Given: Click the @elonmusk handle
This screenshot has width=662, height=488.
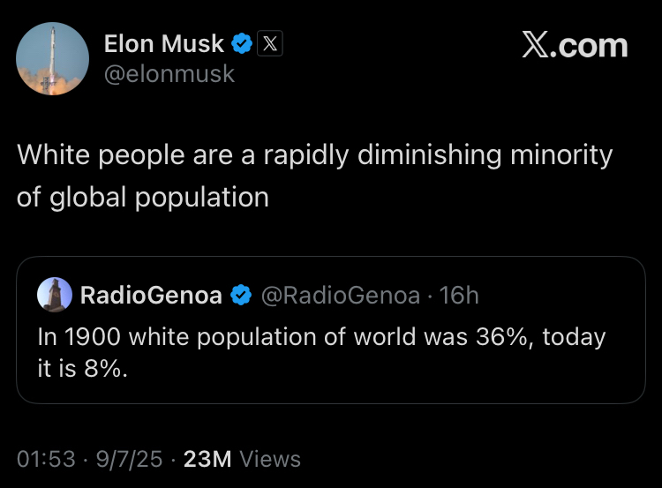Looking at the screenshot, I should point(169,74).
